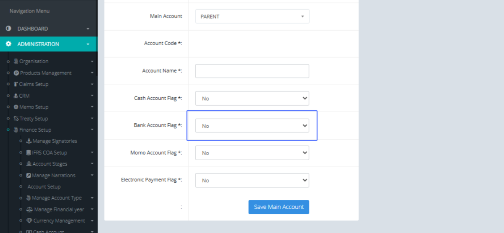Image resolution: width=504 pixels, height=233 pixels.
Task: Click the Save Main Account button
Action: coord(279,207)
